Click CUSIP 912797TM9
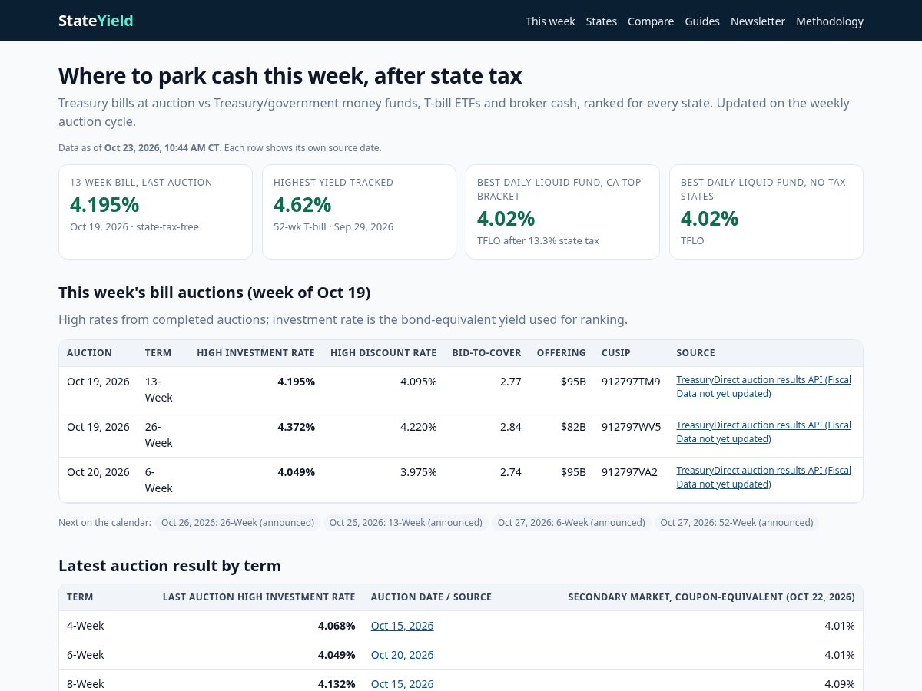Screen dimensions: 922x691 (631, 382)
